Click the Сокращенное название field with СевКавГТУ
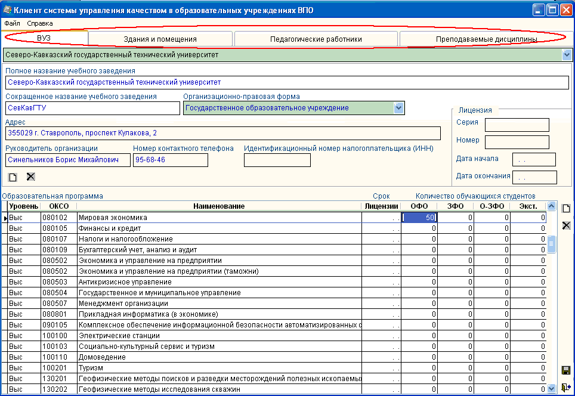 (93, 108)
